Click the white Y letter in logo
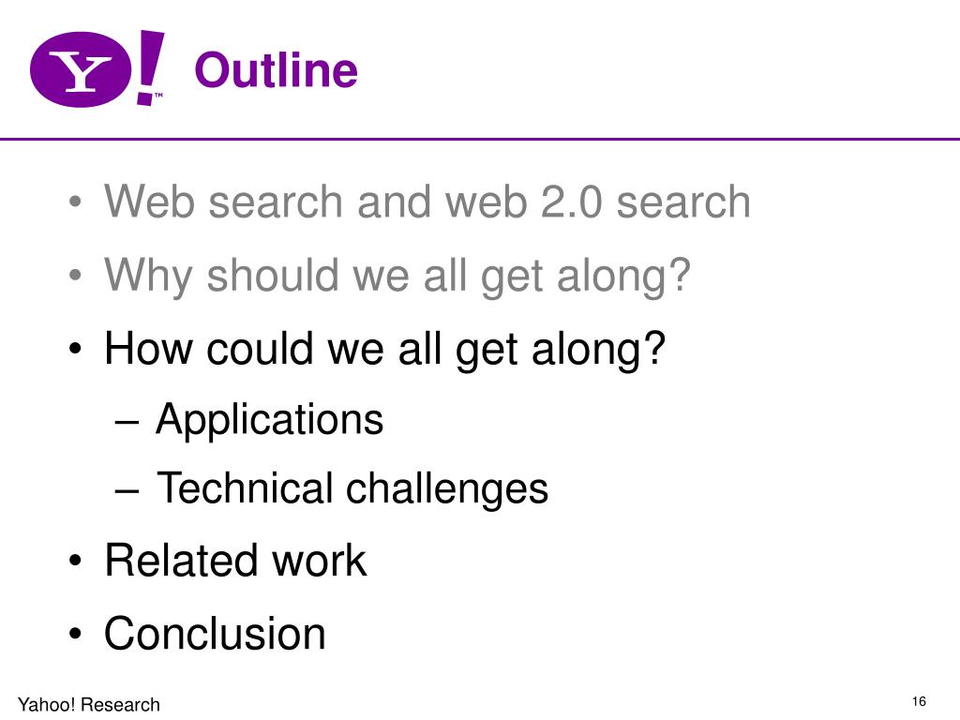Image resolution: width=960 pixels, height=720 pixels. (x=81, y=71)
